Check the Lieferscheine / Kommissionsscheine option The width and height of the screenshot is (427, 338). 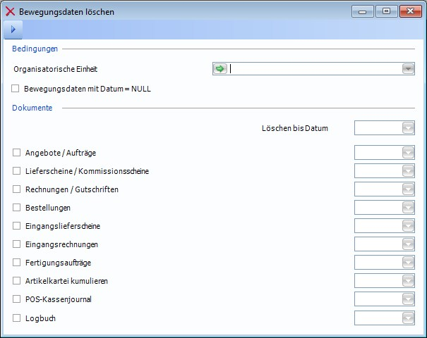pyautogui.click(x=16, y=171)
